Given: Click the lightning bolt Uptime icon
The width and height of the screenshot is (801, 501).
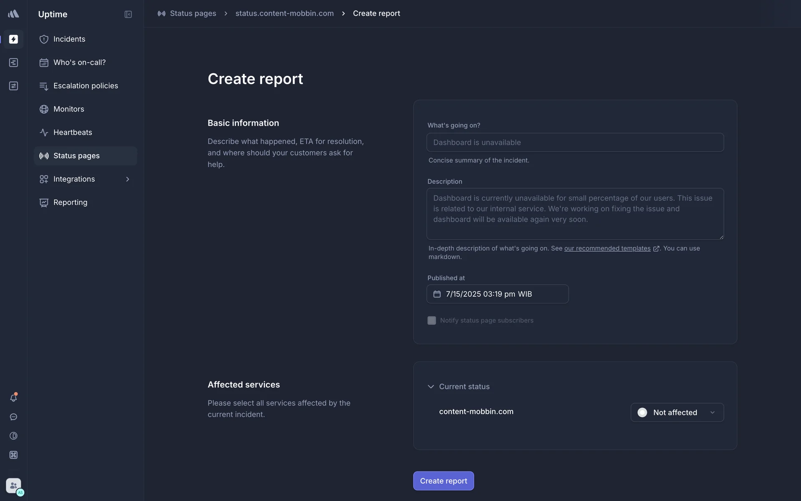Looking at the screenshot, I should click(13, 39).
